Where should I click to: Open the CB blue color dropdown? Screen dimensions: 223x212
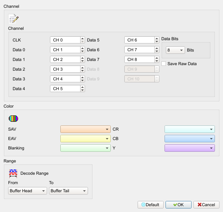(190, 139)
